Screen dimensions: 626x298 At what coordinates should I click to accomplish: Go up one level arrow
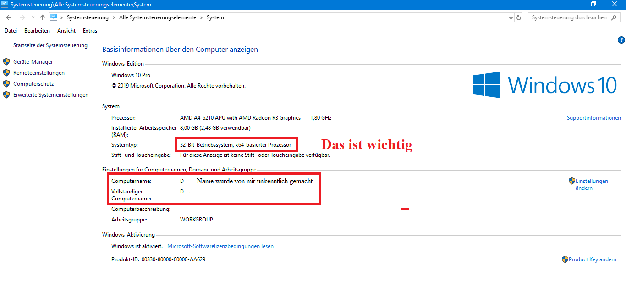(x=43, y=17)
